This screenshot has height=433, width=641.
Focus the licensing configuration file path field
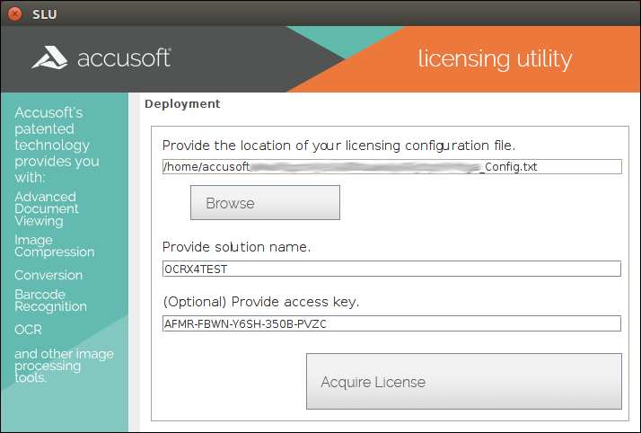point(391,166)
